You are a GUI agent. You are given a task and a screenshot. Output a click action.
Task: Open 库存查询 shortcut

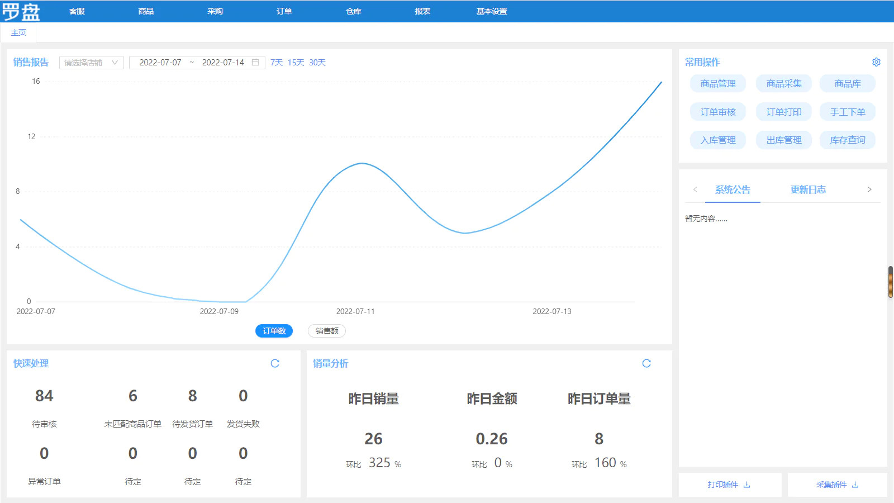847,140
